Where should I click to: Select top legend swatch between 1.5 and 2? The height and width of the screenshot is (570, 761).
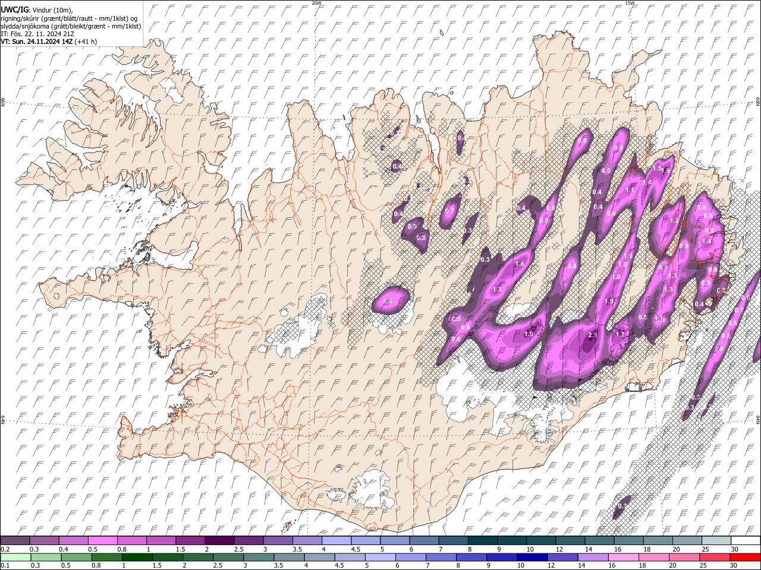[x=190, y=541]
